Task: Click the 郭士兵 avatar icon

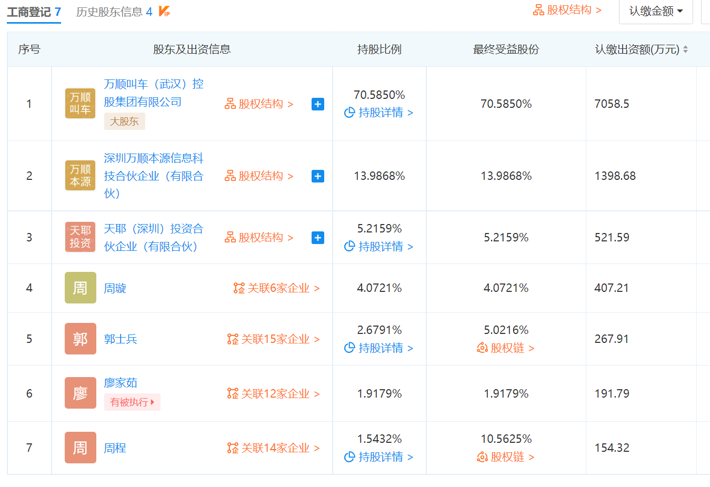Action: point(80,339)
